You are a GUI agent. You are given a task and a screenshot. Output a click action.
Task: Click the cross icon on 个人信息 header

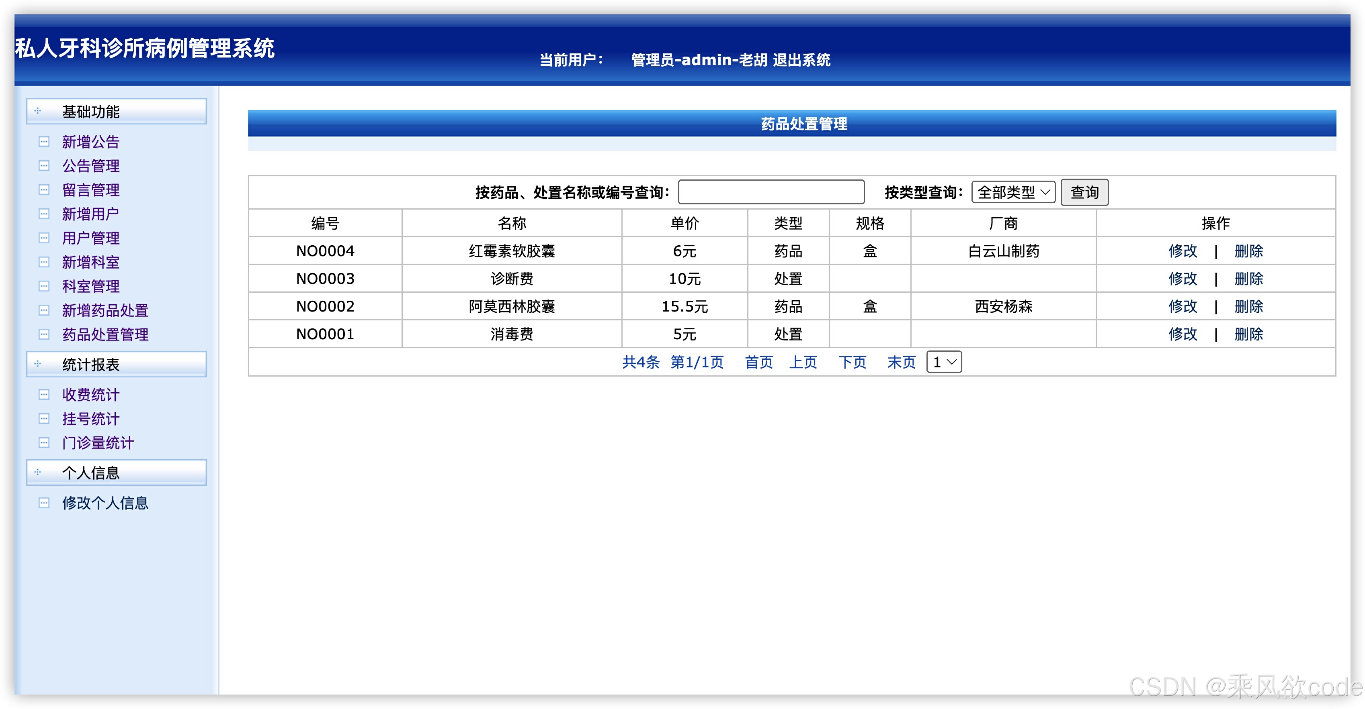[x=38, y=473]
